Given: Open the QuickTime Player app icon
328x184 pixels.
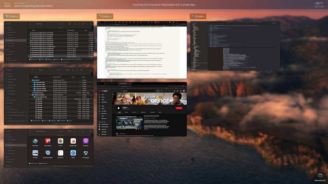Looking at the screenshot, I should pos(48,153).
